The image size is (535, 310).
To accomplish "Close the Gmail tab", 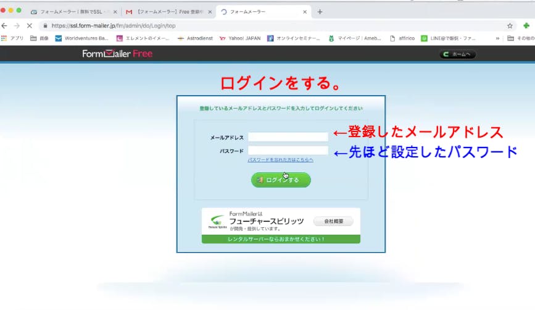I will coord(210,12).
